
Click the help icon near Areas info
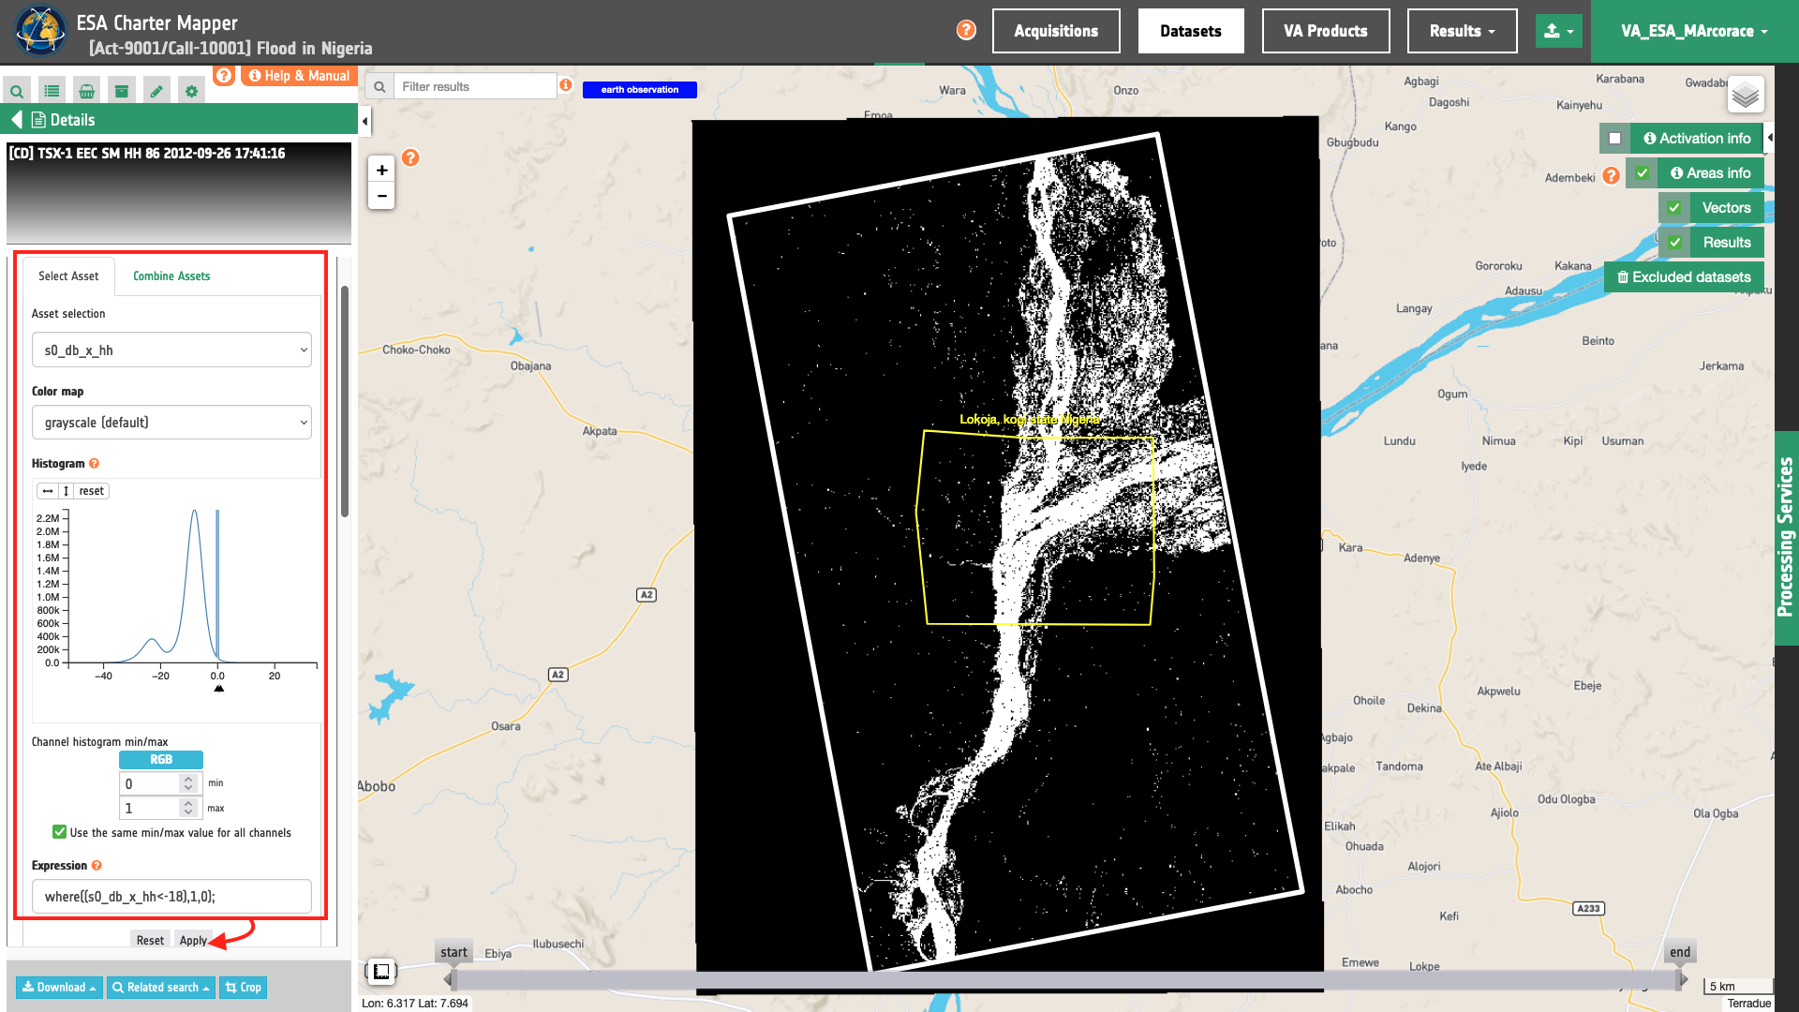point(1611,175)
